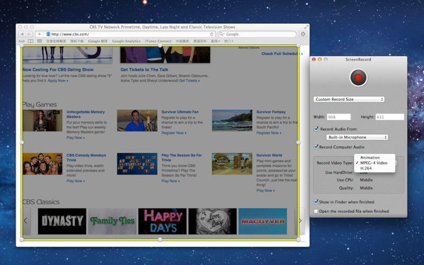The height and width of the screenshot is (265, 424).
Task: Click Register Now under Survivor Ultimate Fan
Action: click(x=174, y=133)
